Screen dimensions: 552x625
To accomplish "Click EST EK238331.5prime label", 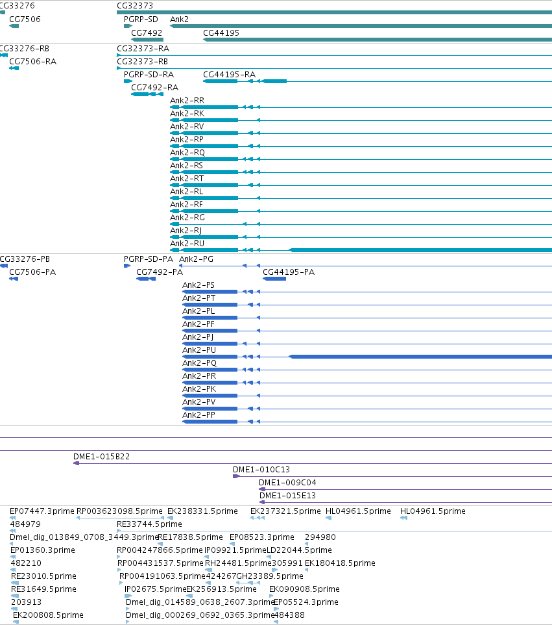I will [202, 511].
